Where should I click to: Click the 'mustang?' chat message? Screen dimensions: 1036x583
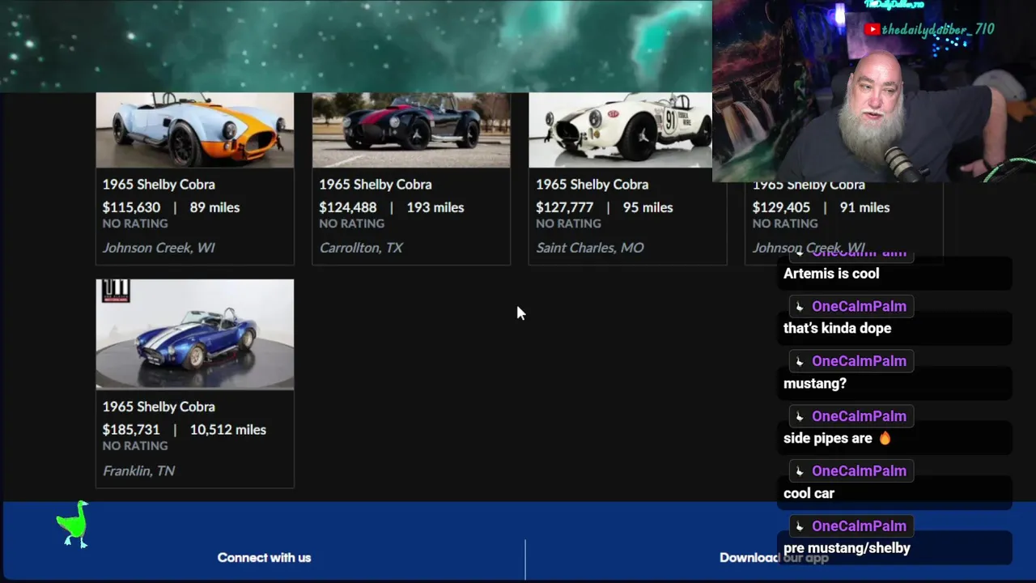click(815, 384)
